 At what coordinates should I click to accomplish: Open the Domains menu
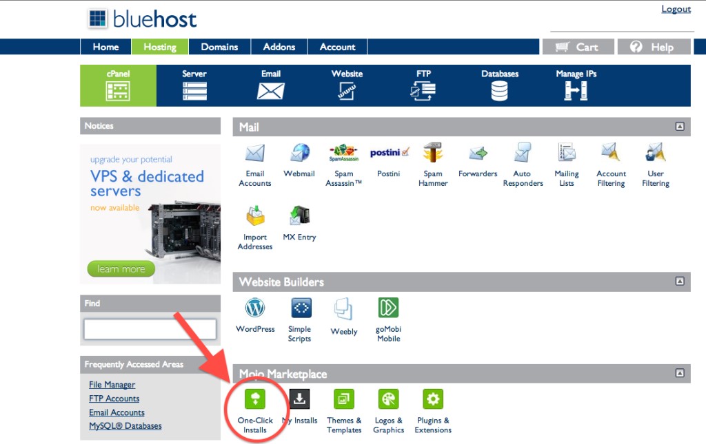pyautogui.click(x=219, y=47)
